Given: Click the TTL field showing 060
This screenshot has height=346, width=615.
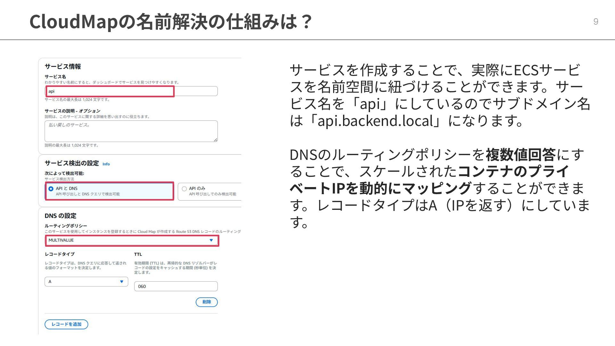Looking at the screenshot, I should (x=176, y=286).
